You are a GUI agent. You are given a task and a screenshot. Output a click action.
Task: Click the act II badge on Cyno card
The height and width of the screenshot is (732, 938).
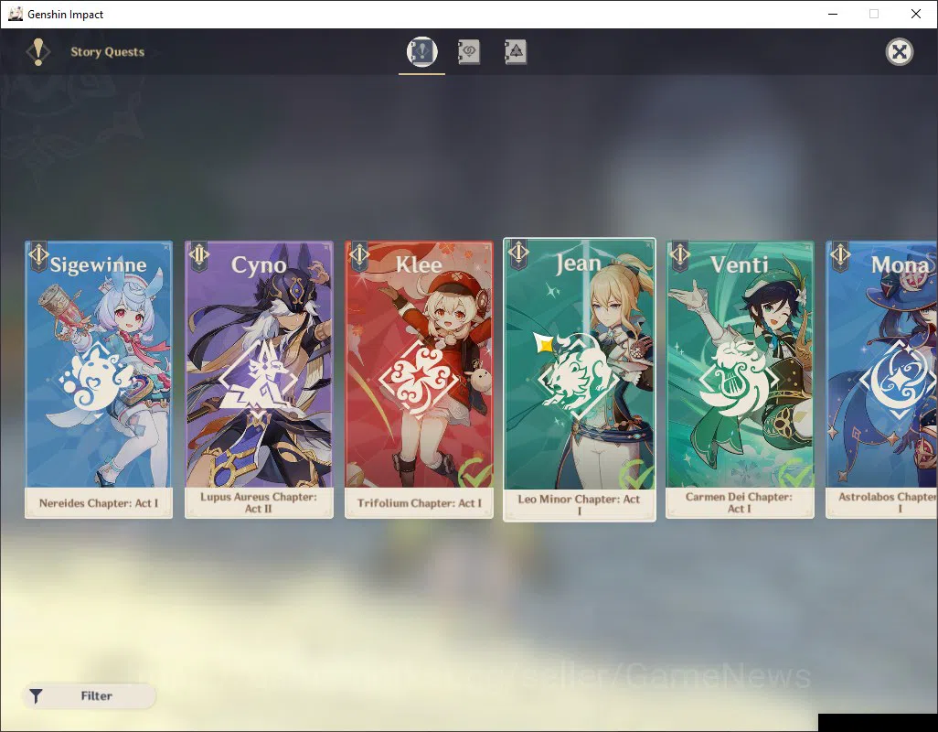(198, 255)
